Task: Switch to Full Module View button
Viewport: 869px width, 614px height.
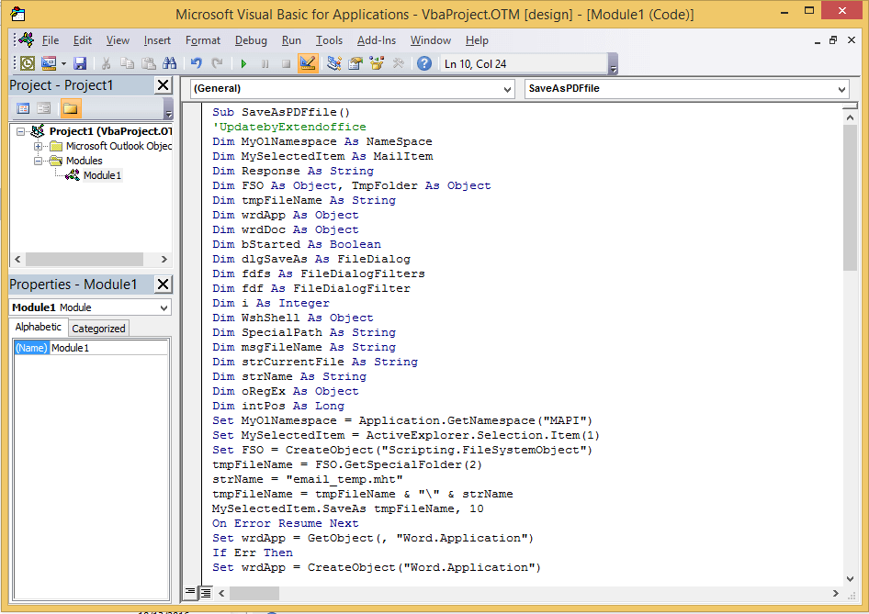Action: point(206,593)
